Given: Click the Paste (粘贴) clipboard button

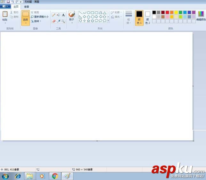Looking at the screenshot, I should coord(5,16).
